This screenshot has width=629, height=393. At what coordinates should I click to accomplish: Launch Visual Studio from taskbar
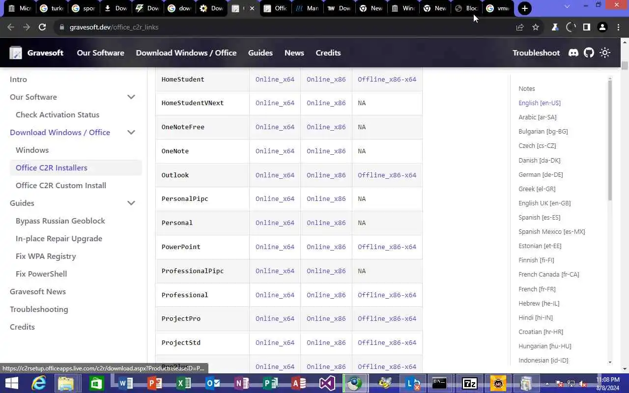[327, 383]
